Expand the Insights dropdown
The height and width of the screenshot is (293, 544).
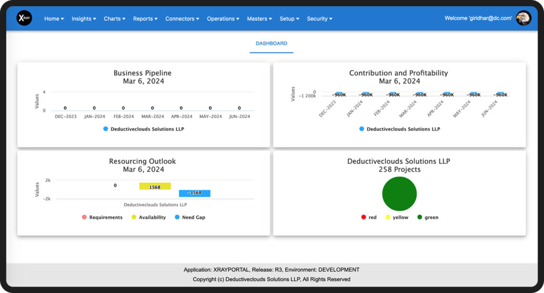click(83, 19)
